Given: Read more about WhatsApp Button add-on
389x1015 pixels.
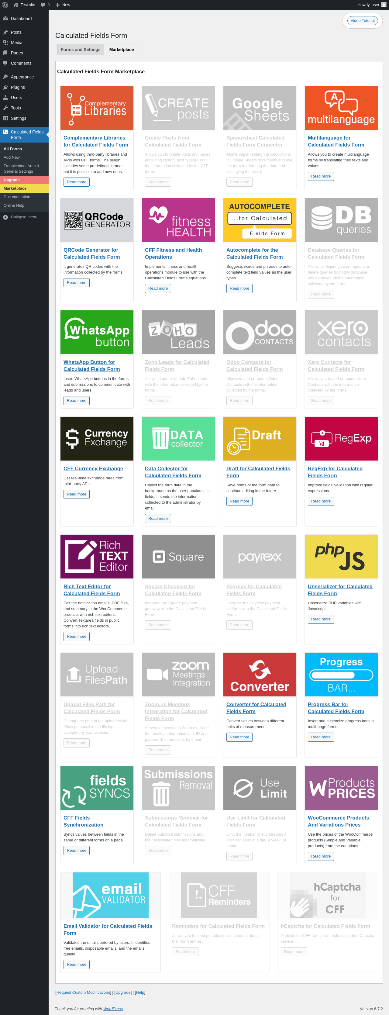Looking at the screenshot, I should tap(76, 401).
